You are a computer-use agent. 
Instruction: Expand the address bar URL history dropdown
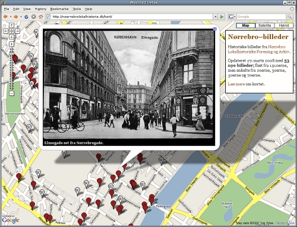click(216, 17)
